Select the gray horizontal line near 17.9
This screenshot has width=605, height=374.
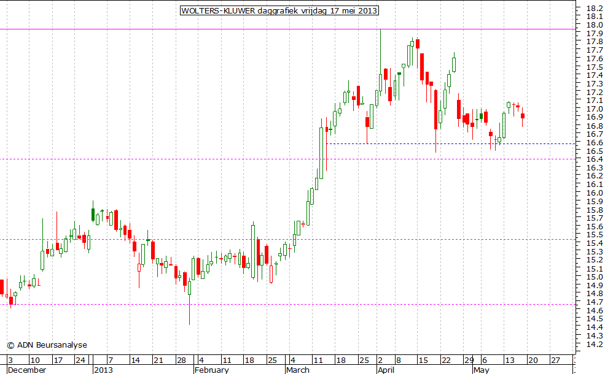[184, 29]
